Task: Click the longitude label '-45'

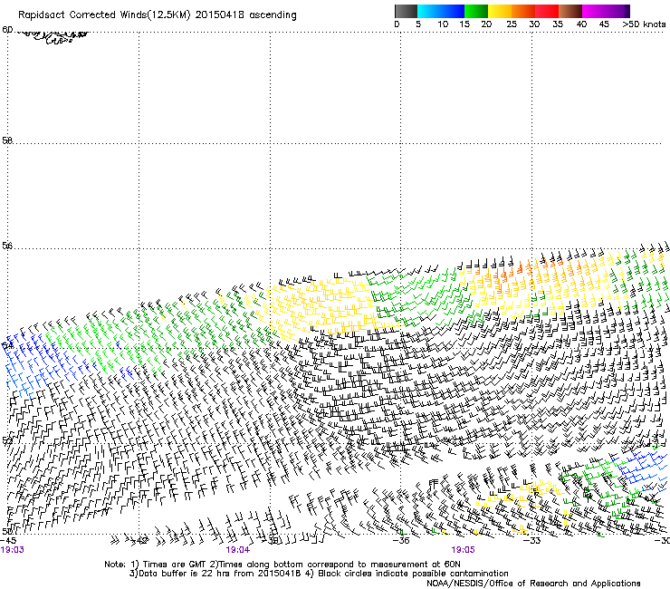Action: 8,541
